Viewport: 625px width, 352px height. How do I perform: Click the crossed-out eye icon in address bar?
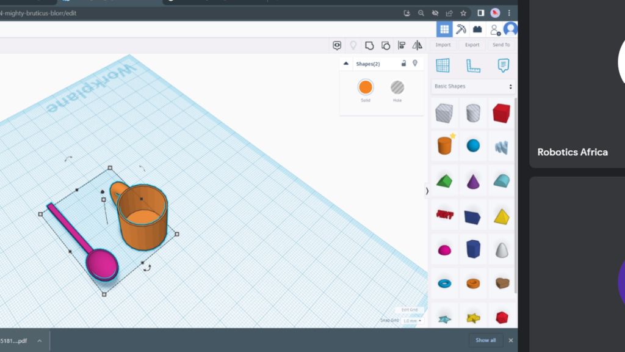pyautogui.click(x=435, y=13)
